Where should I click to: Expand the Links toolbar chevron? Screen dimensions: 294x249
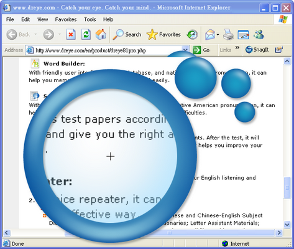coord(237,48)
